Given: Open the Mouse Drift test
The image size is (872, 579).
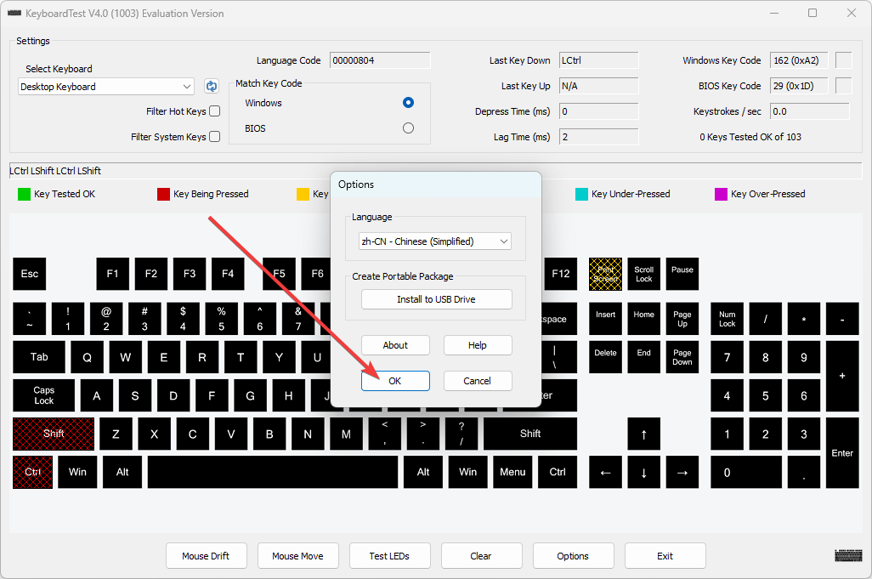Looking at the screenshot, I should click(206, 555).
